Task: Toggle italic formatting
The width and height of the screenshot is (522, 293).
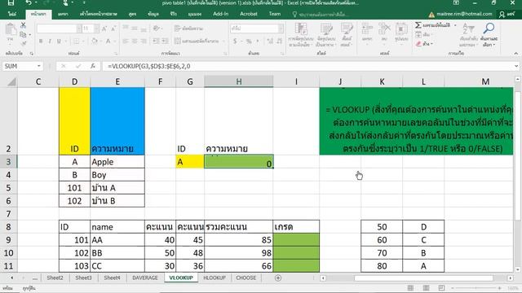Action: point(50,42)
